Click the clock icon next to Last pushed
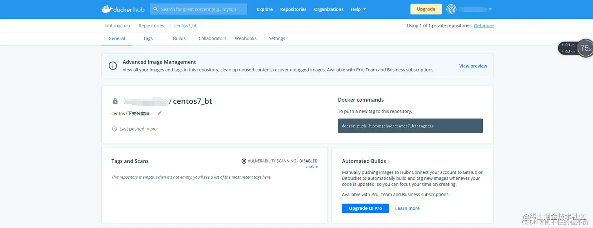593x228 pixels. pyautogui.click(x=115, y=129)
